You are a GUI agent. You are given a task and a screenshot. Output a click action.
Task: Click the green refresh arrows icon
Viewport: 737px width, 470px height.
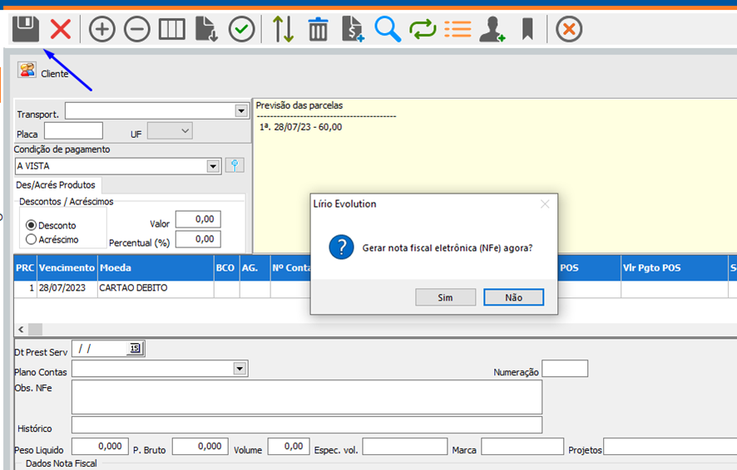423,30
